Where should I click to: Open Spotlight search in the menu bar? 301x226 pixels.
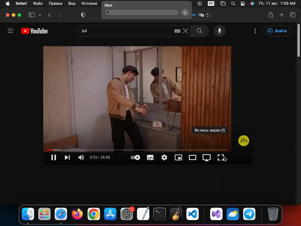tap(233, 4)
